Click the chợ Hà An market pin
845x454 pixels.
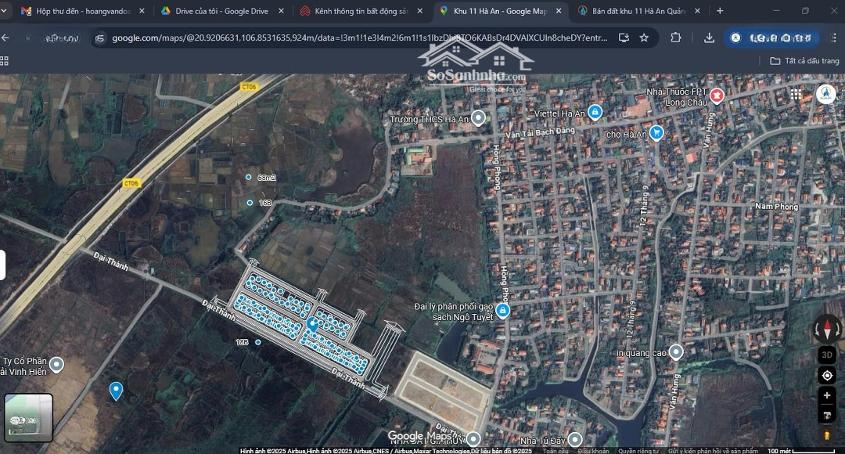(x=656, y=133)
